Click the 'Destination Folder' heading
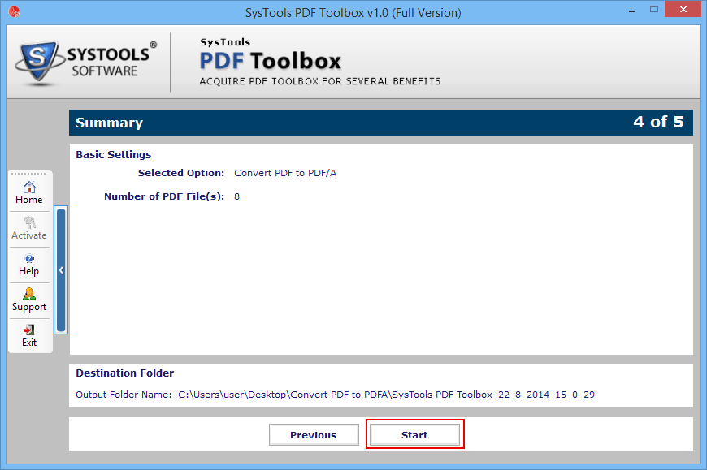Image resolution: width=707 pixels, height=470 pixels. [125, 373]
